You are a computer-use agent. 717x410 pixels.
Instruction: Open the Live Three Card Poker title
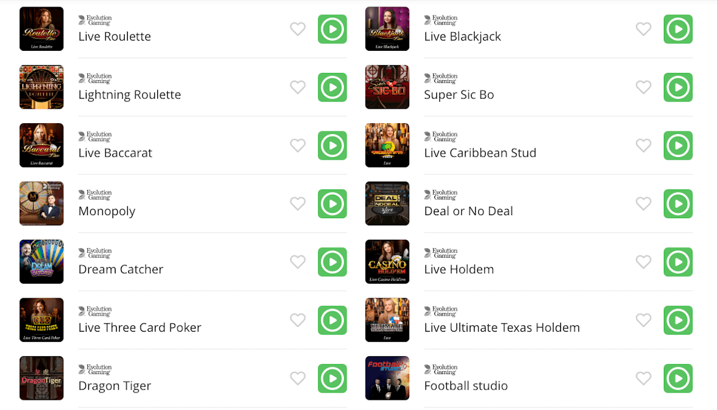pyautogui.click(x=140, y=328)
